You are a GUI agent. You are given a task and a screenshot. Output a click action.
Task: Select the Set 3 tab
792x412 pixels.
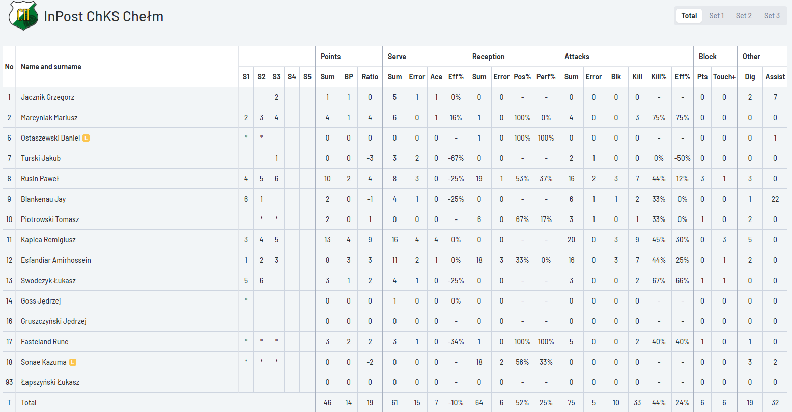tap(771, 16)
